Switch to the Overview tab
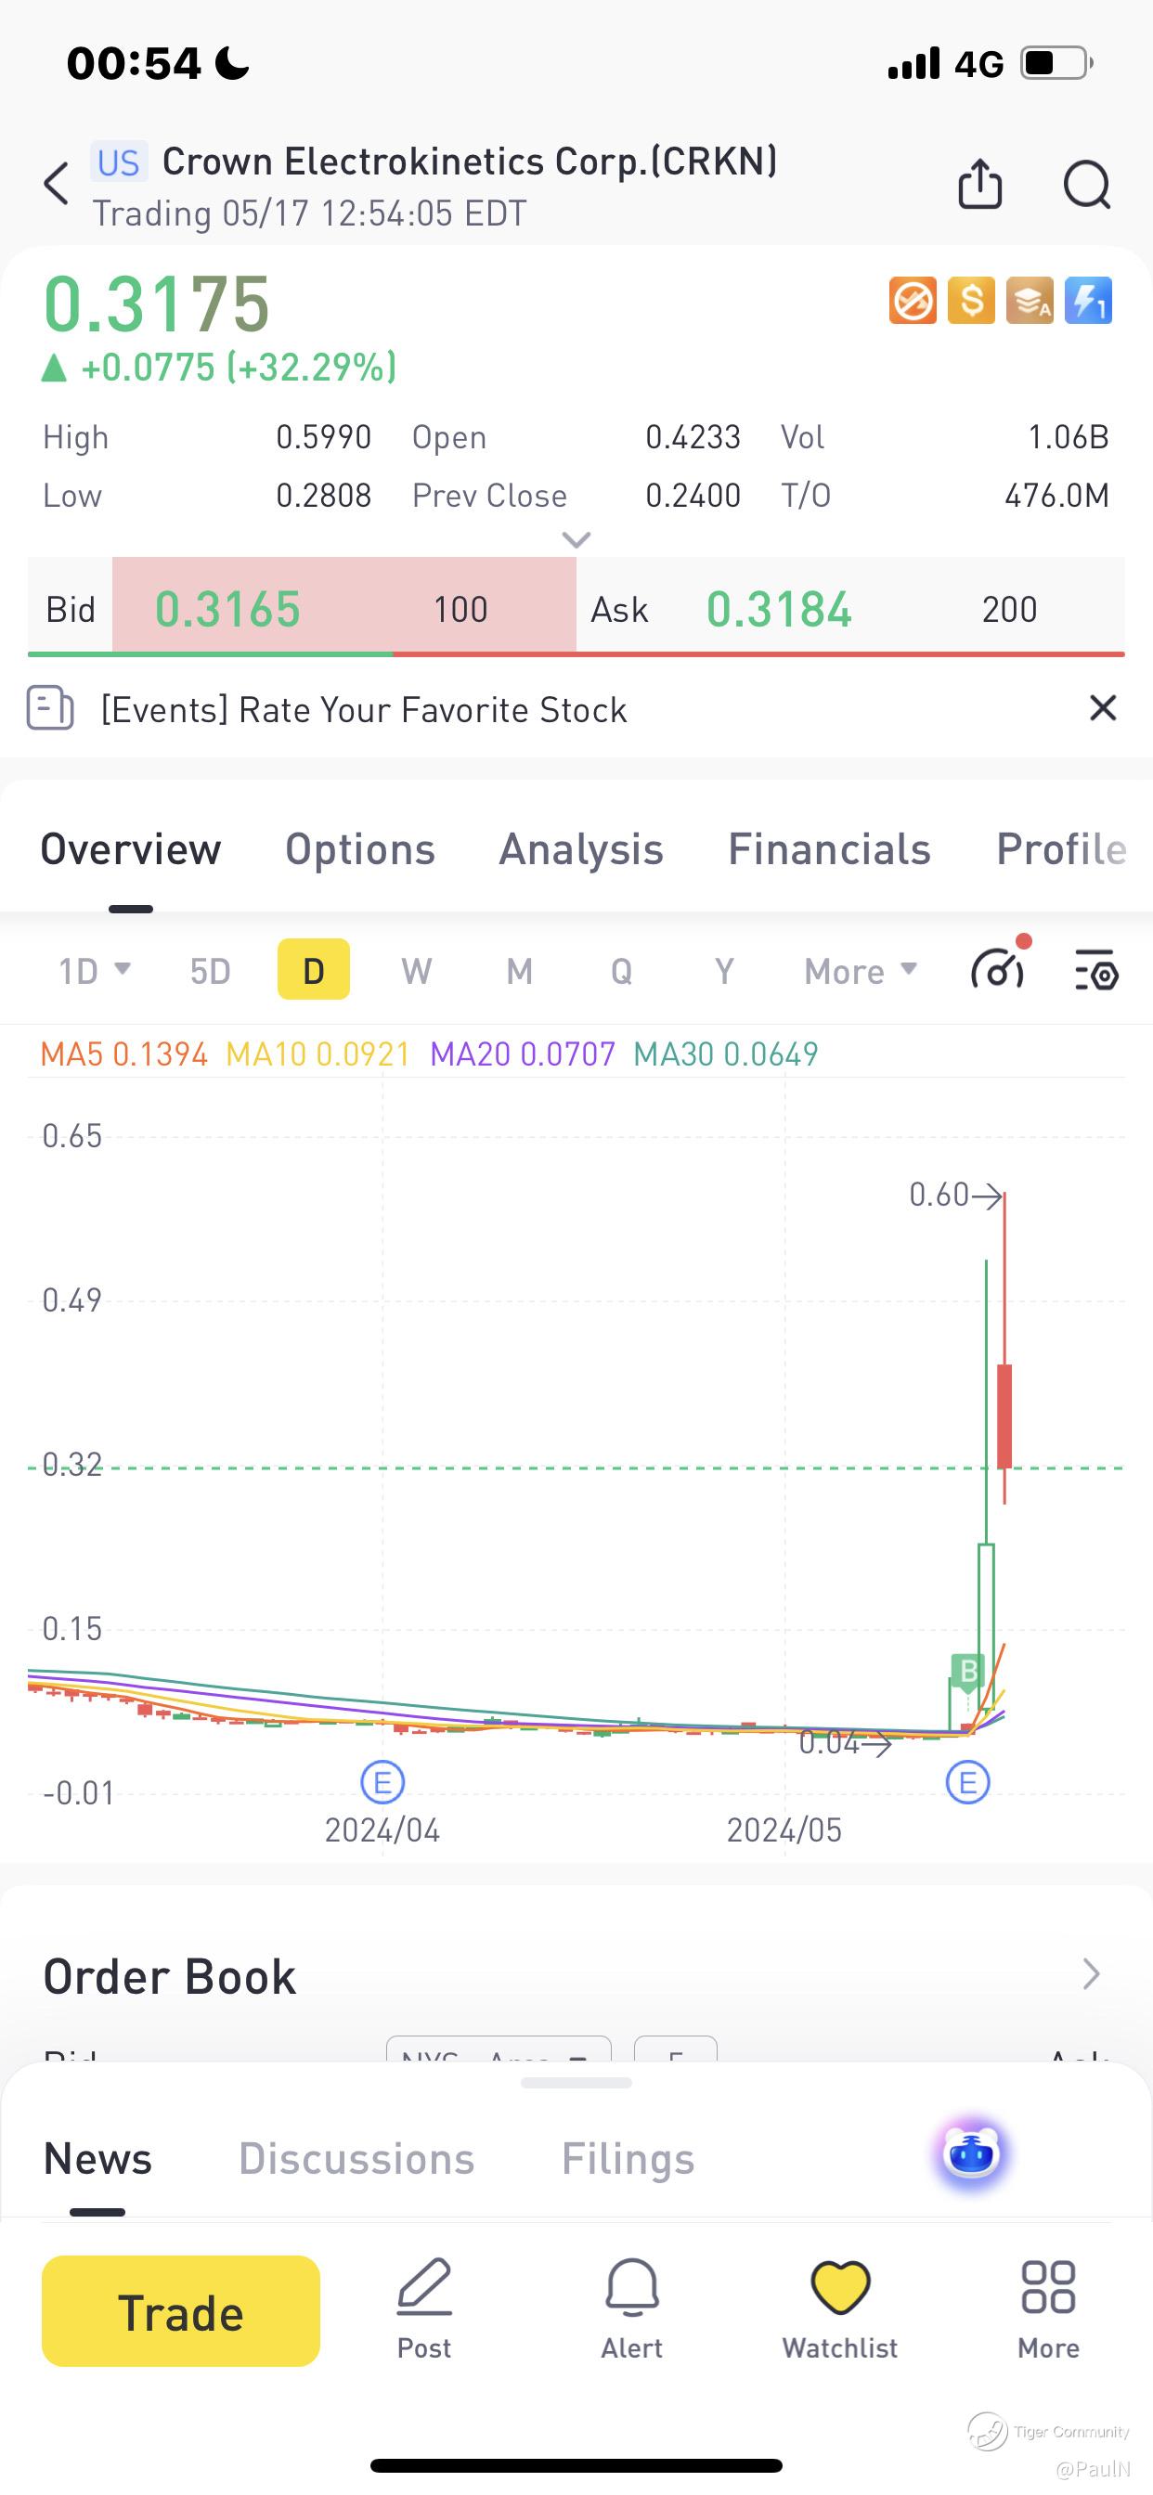Screen dimensions: 1153x2495 tap(131, 849)
